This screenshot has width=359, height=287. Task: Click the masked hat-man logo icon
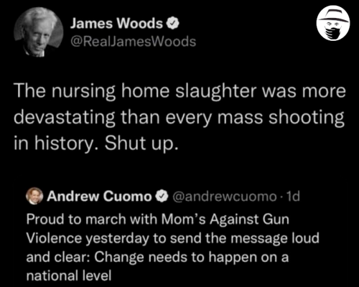click(333, 23)
